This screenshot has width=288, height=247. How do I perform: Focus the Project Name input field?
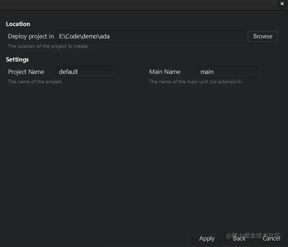(86, 72)
